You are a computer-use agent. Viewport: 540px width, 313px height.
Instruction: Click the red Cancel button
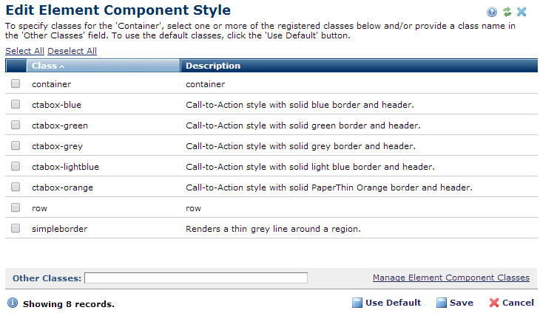pyautogui.click(x=511, y=303)
